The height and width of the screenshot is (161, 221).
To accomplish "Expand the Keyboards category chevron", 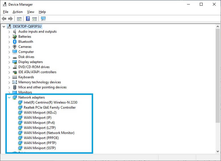I will pos(9,77).
